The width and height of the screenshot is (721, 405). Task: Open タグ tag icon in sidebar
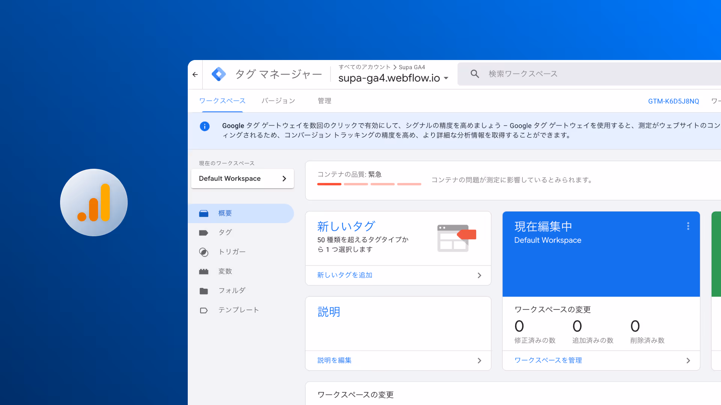(204, 233)
